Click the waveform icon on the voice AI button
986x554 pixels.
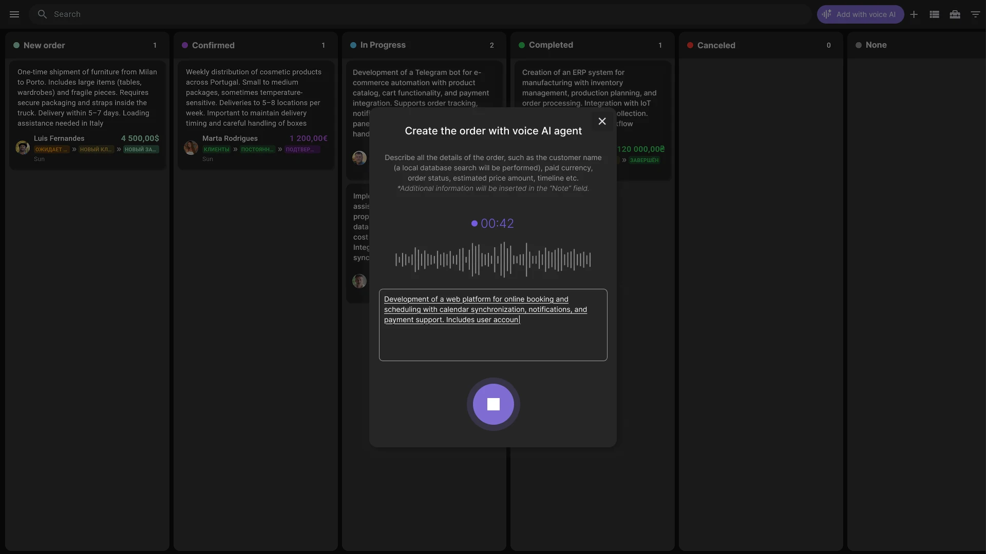point(826,14)
